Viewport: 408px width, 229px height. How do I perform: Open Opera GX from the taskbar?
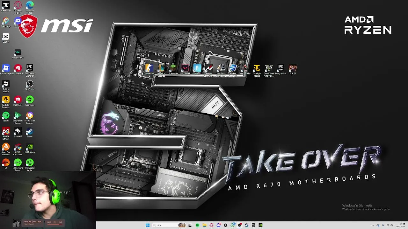[211, 225]
